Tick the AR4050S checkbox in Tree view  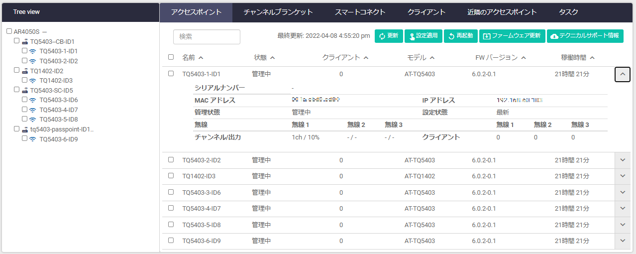[x=9, y=31]
